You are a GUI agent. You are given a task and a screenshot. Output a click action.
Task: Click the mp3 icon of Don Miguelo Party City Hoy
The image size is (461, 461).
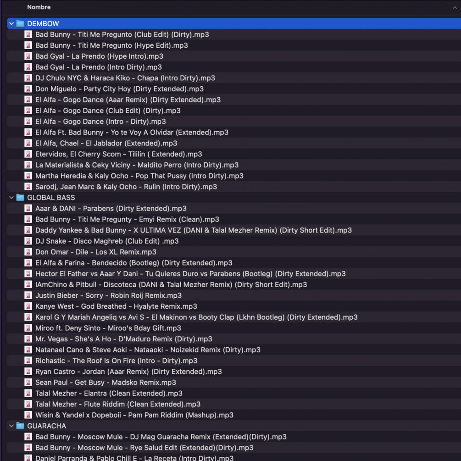(28, 89)
